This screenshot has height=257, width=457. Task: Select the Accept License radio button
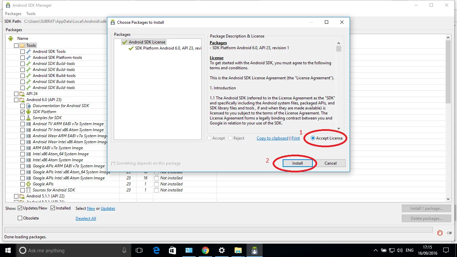(x=313, y=138)
